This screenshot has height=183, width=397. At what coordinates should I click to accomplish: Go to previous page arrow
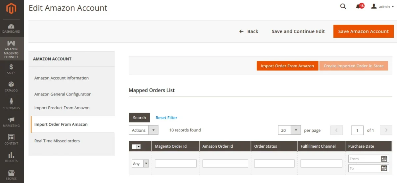(337, 130)
